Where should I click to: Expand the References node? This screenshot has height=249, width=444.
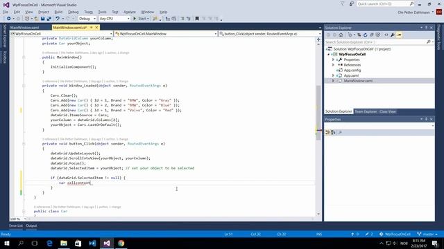333,65
